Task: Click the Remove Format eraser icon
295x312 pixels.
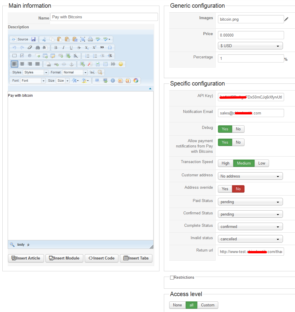Action: click(30, 47)
